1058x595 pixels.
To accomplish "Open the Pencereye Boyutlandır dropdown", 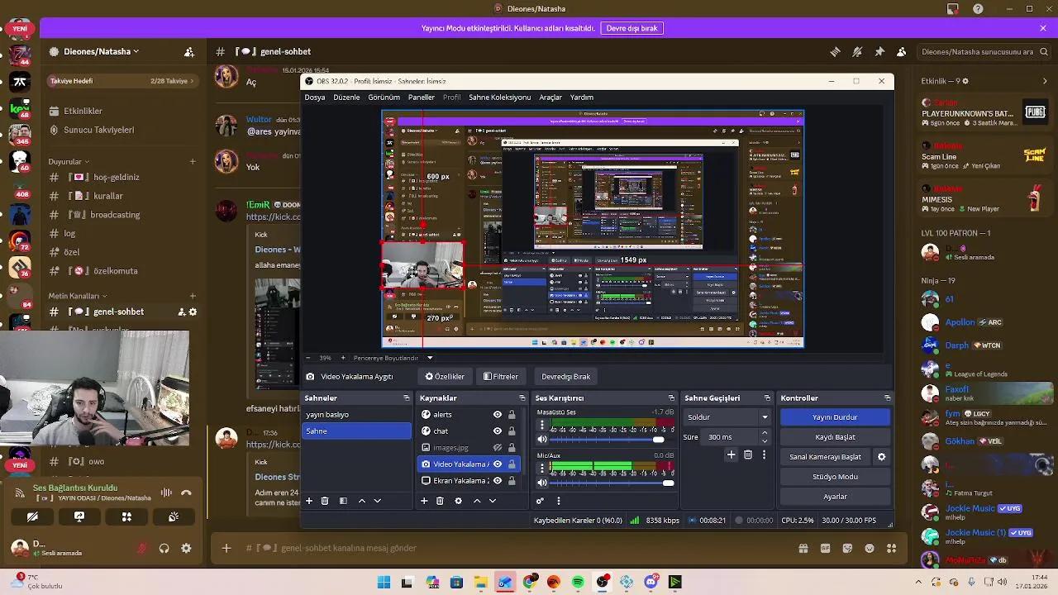I will (x=430, y=358).
